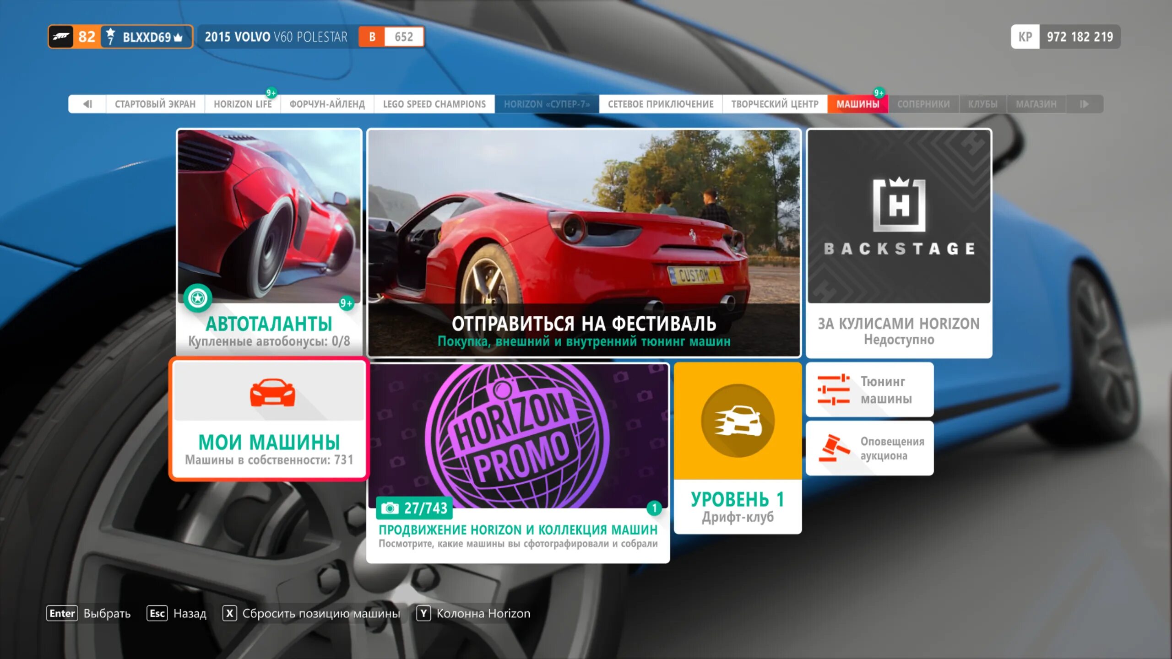Open the Дрифт-клуб УРОВЕНЬ 1 tile
The image size is (1172, 659).
tap(738, 448)
